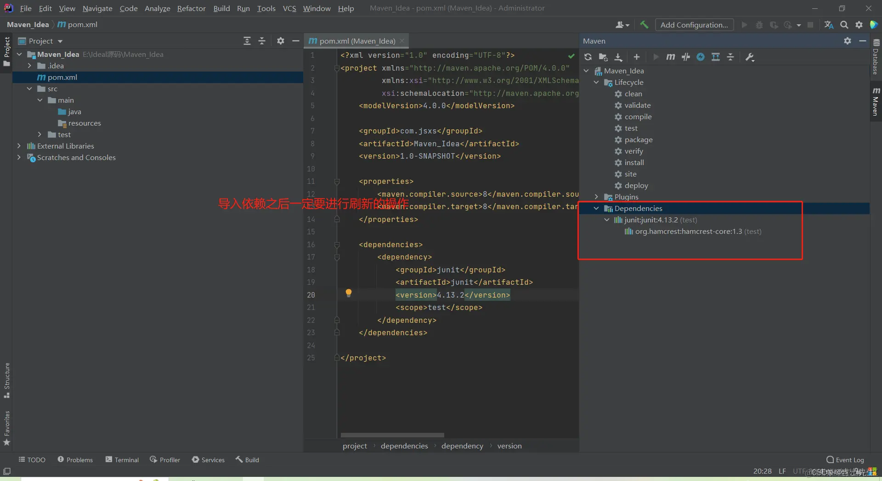Click the intention lightbulb on line 20
The image size is (882, 481).
click(x=349, y=293)
